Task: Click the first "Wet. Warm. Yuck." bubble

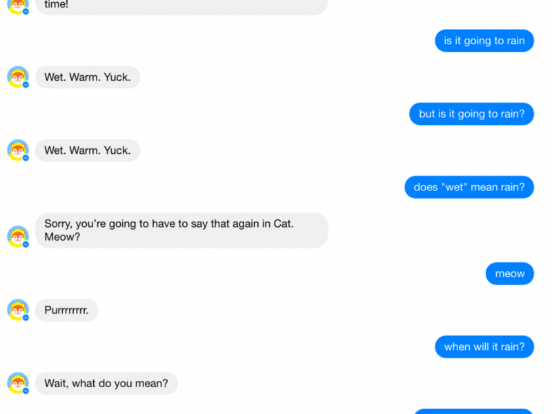Action: pos(88,77)
